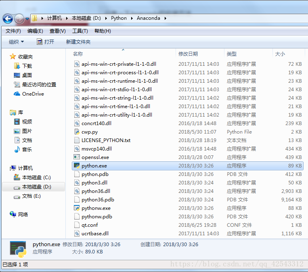Sort by the 修改日期 column header

[x=188, y=54]
